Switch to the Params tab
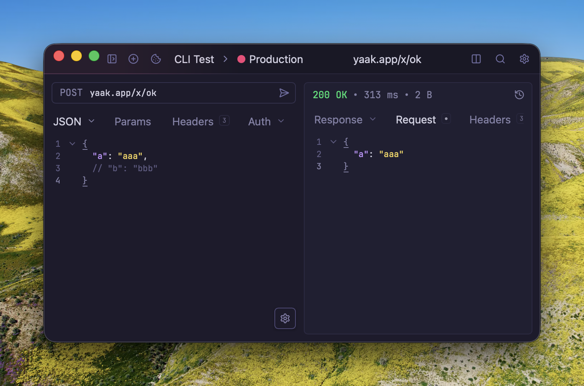This screenshot has width=584, height=386. coord(133,122)
